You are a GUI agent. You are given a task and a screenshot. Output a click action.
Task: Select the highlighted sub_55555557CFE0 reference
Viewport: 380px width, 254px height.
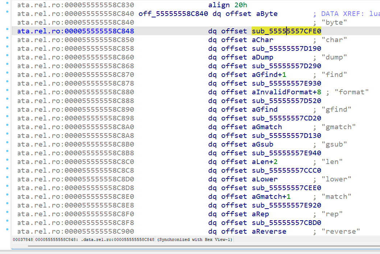tap(286, 31)
